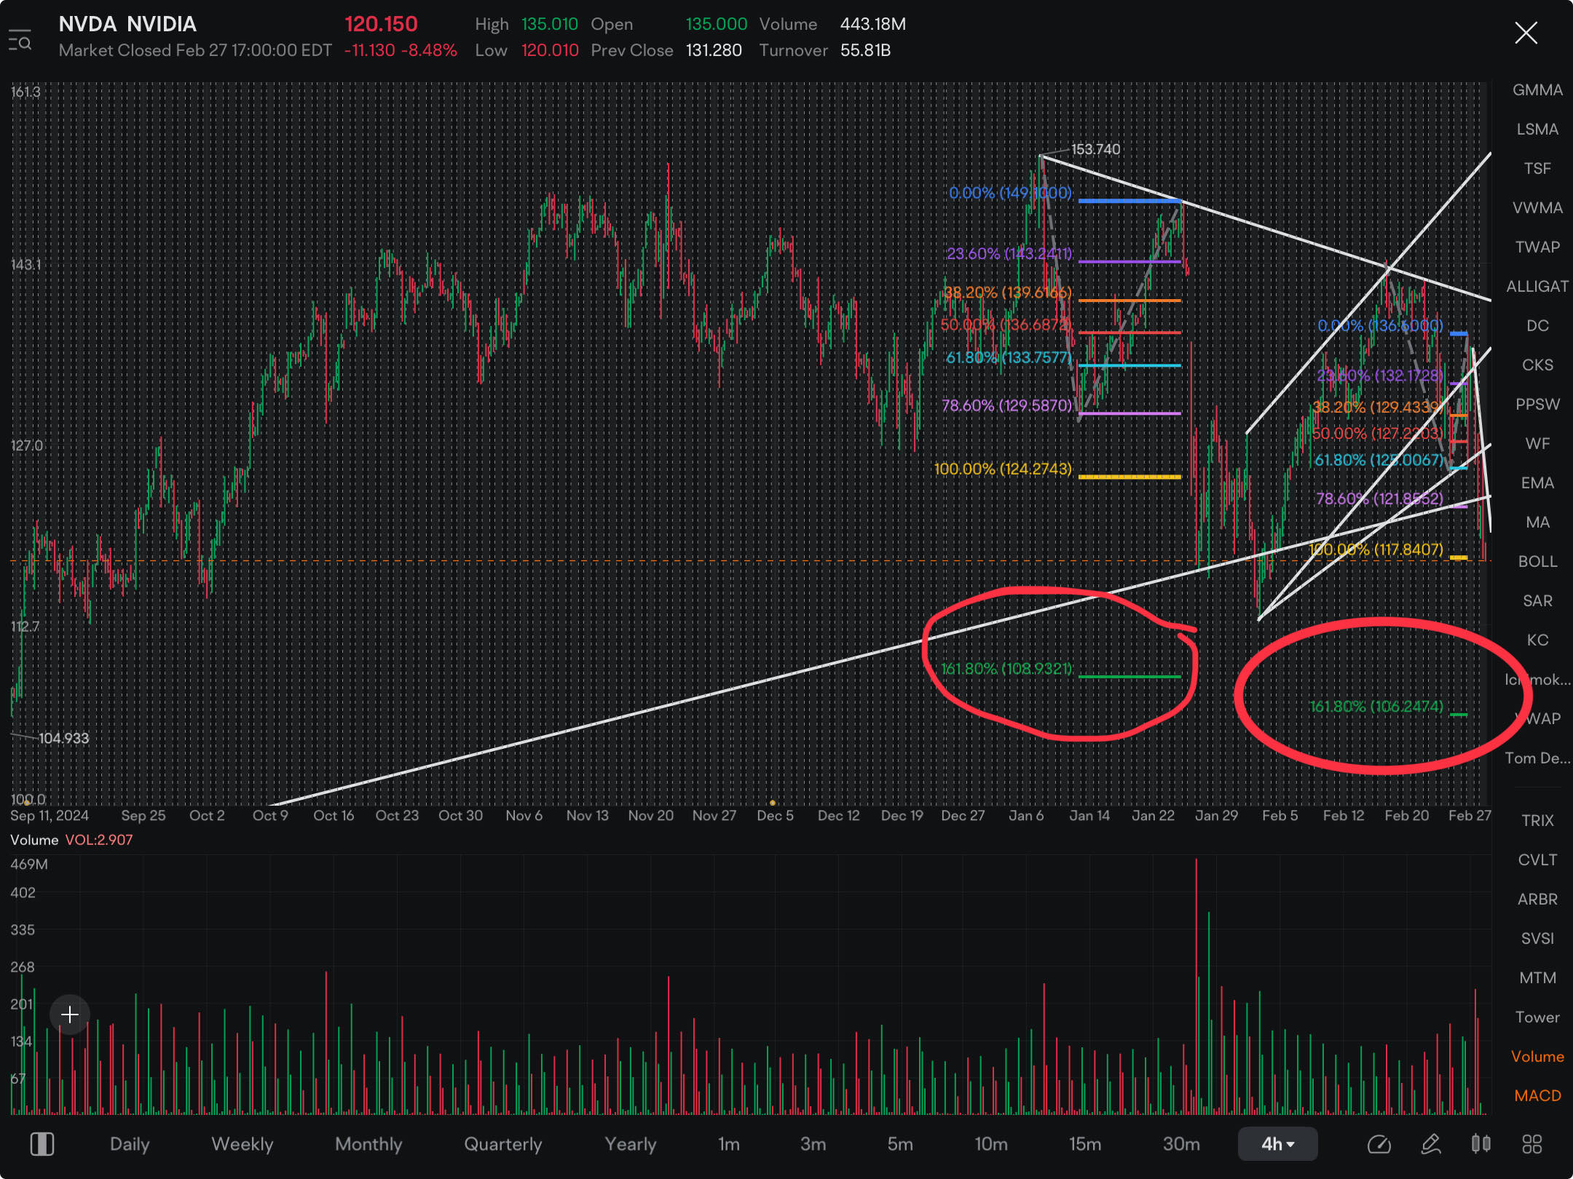Select the 161.80% (106.2474) Fibonacci level
Viewport: 1573px width, 1179px height.
coord(1376,706)
